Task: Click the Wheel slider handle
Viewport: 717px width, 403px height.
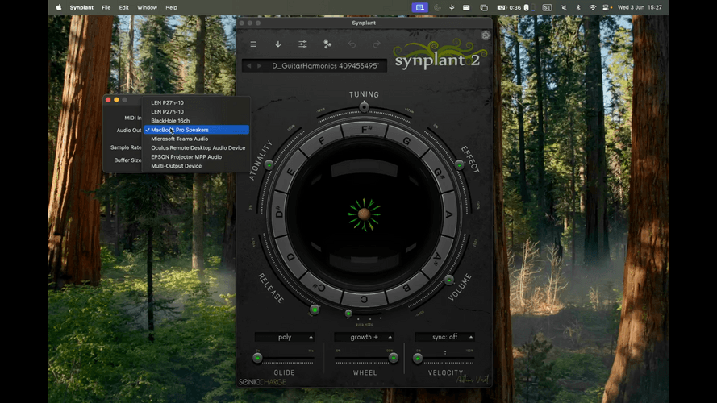Action: (x=394, y=358)
